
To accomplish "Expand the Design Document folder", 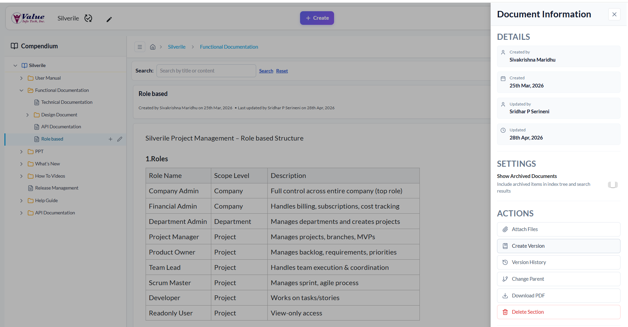I will (28, 115).
